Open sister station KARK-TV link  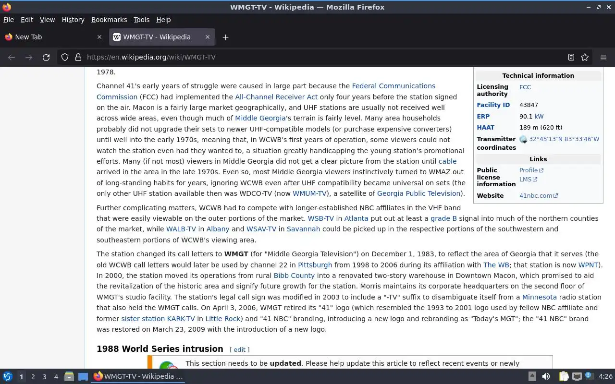(x=158, y=319)
